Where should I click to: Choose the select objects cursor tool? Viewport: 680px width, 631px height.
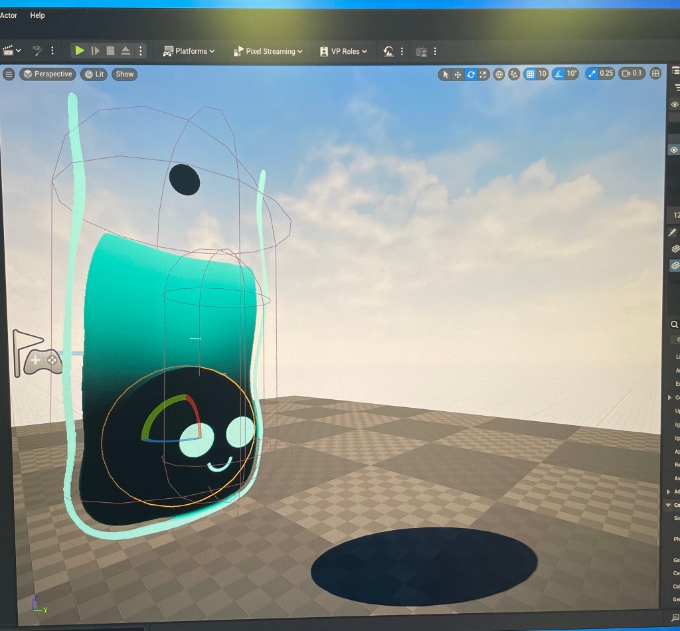point(446,74)
